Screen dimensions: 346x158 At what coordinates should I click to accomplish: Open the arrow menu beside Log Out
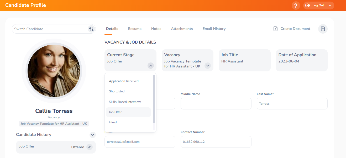330,6
